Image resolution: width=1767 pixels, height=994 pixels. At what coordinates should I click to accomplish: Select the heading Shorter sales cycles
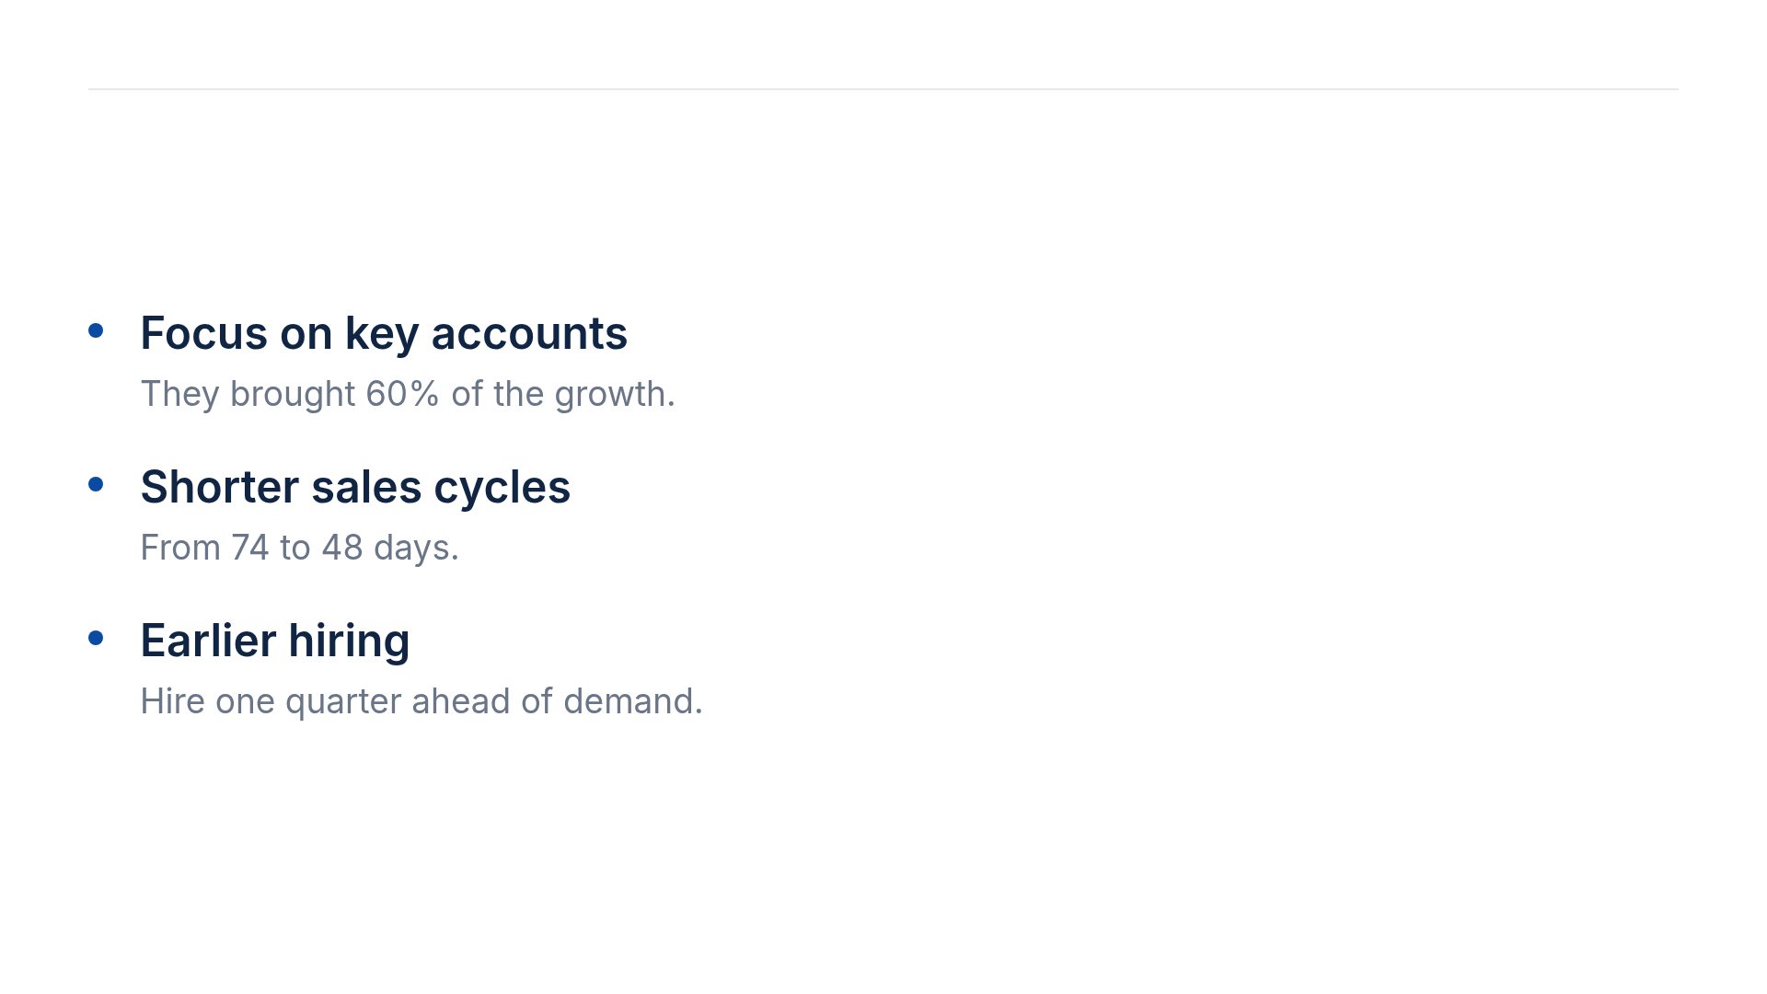click(355, 487)
